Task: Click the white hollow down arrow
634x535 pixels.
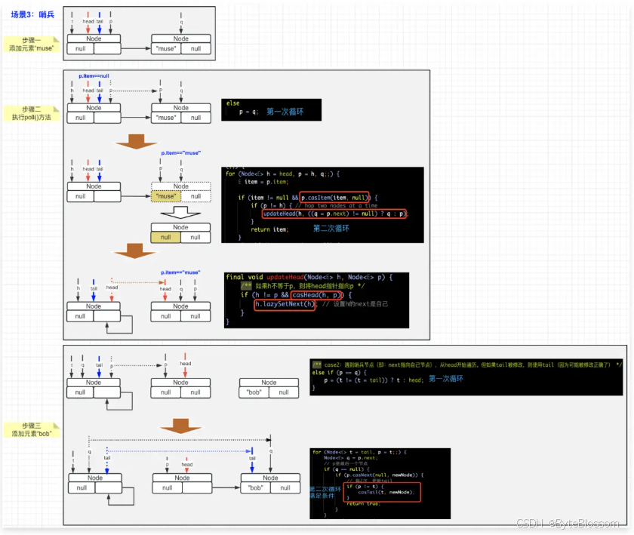Action: pos(180,212)
